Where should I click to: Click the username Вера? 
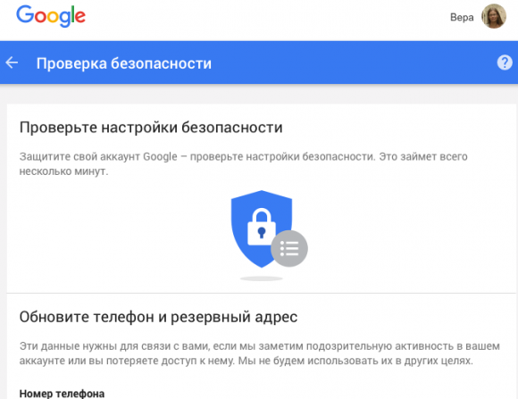tap(462, 17)
